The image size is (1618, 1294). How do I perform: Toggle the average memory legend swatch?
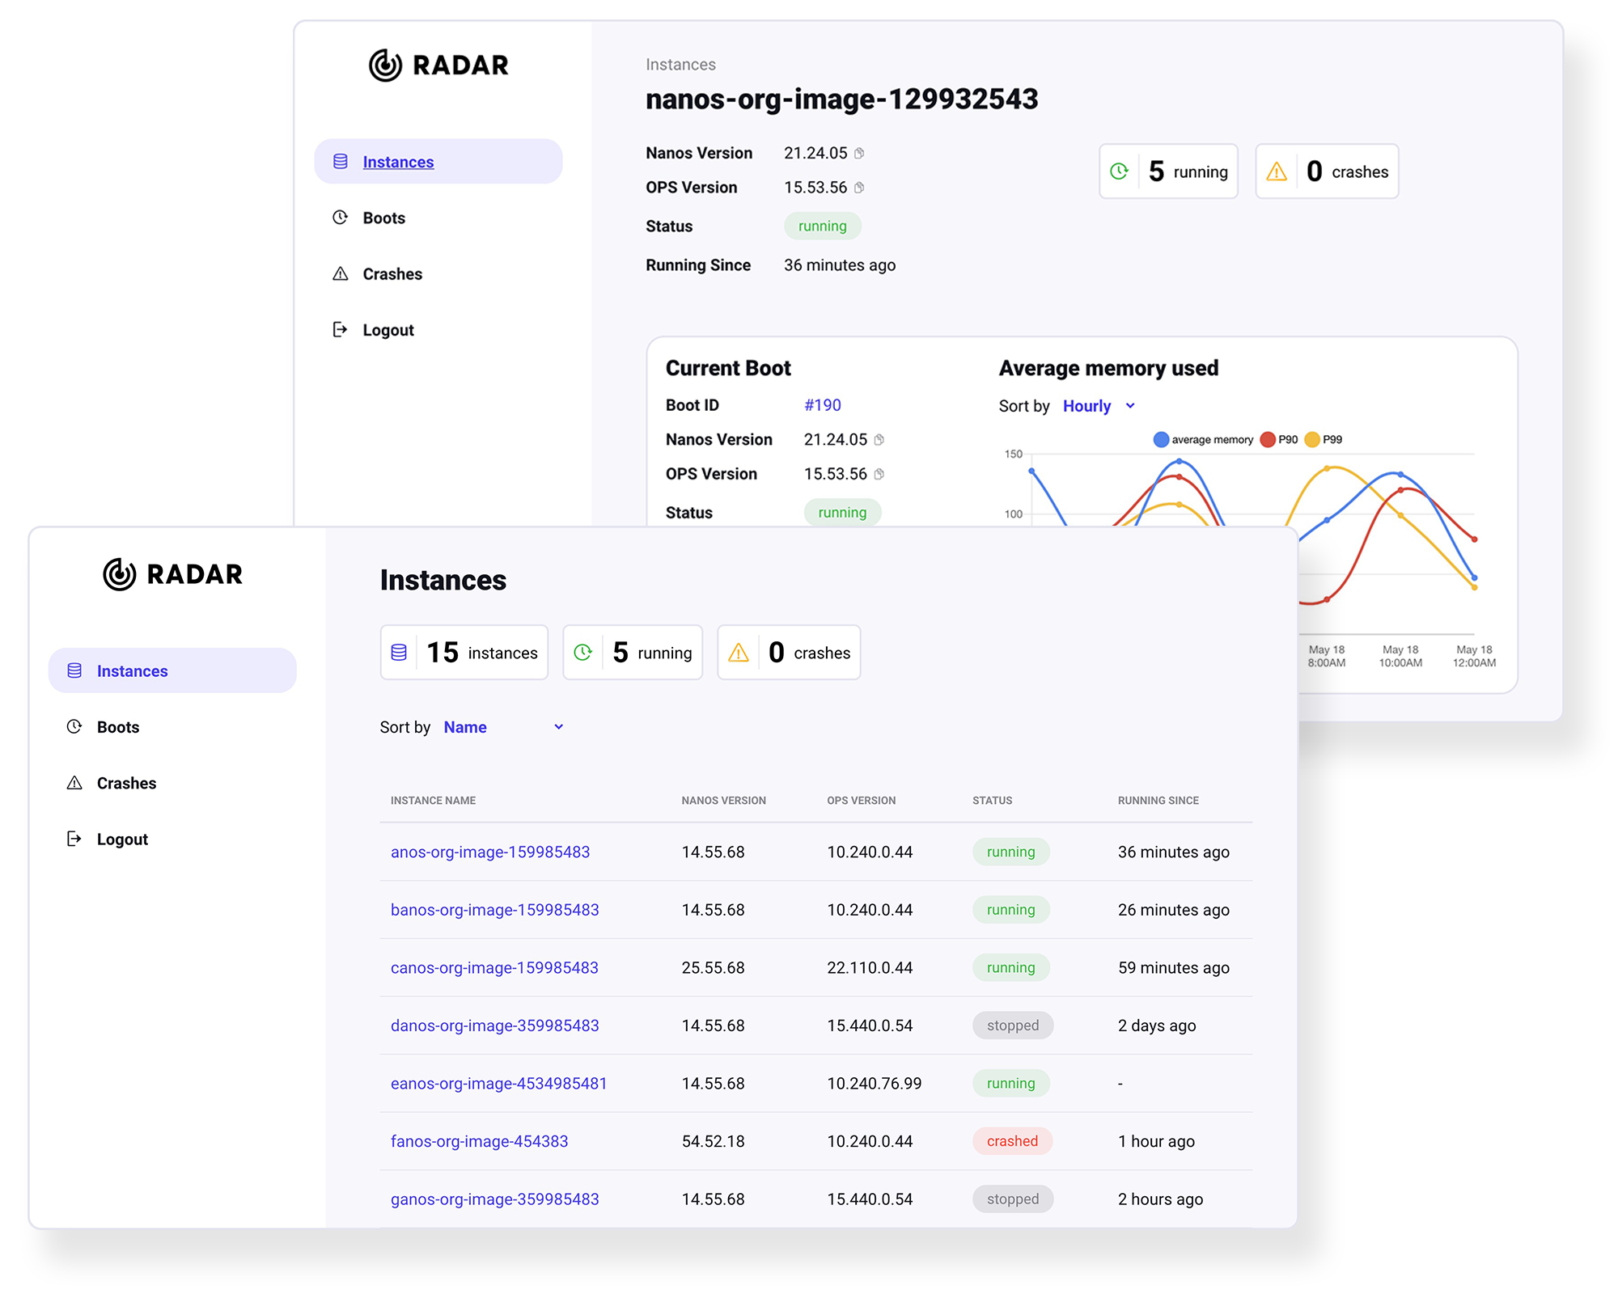pyautogui.click(x=1161, y=440)
